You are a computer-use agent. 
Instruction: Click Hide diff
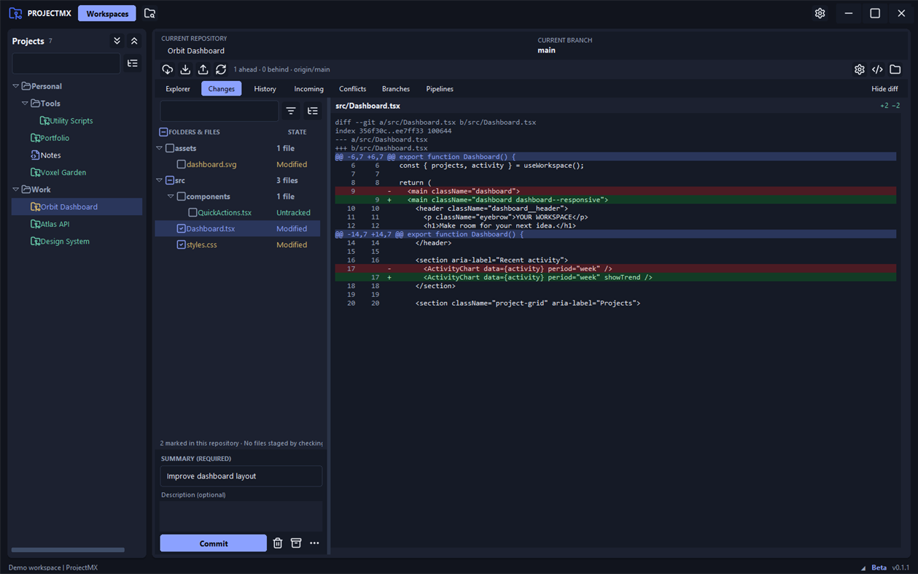click(x=884, y=89)
